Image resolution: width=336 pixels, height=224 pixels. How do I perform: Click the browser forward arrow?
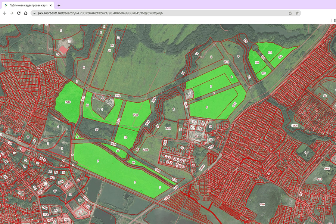click(12, 13)
